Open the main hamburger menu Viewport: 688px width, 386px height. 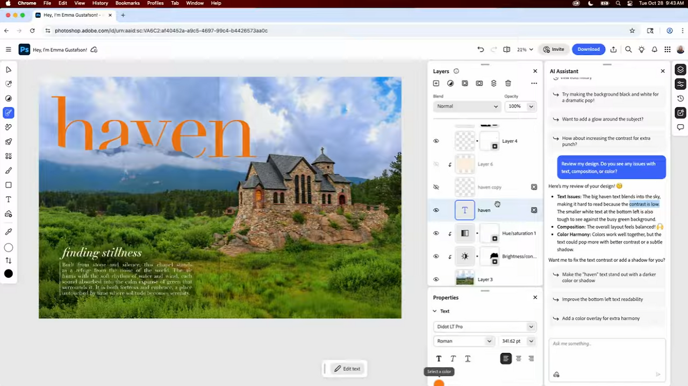coord(9,49)
